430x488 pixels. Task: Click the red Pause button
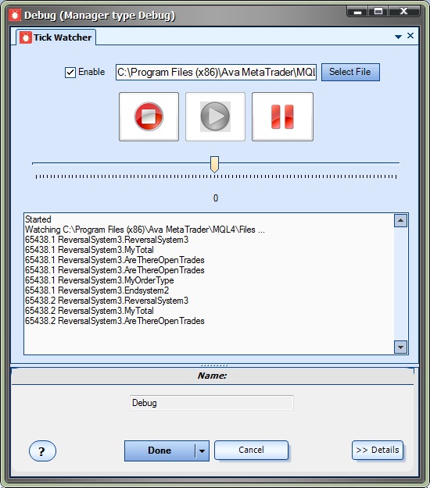point(282,116)
